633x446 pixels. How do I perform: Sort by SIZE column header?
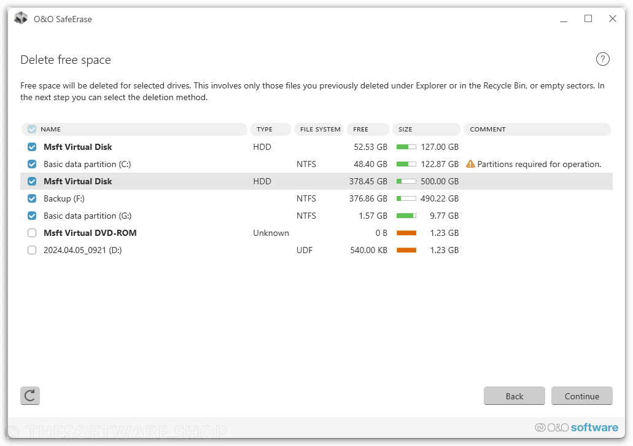click(426, 129)
